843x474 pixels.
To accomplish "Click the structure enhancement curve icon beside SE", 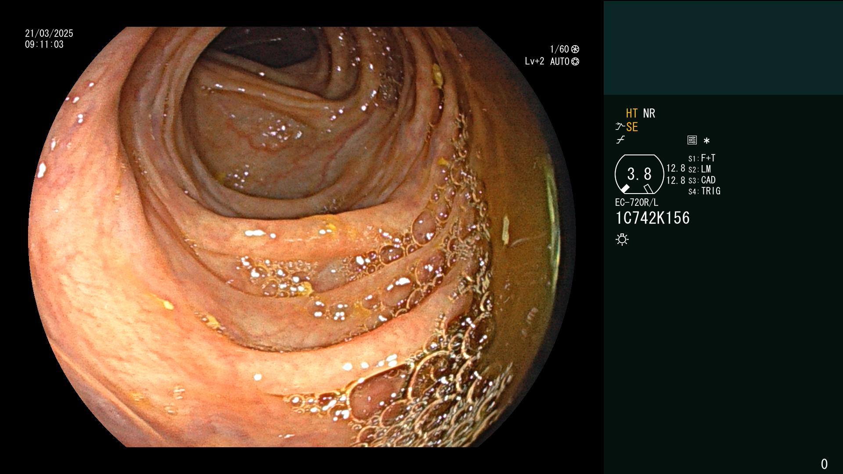I will (620, 127).
